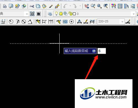Select the Ordinate dimension tool
The width and height of the screenshot is (138, 108).
3,22
